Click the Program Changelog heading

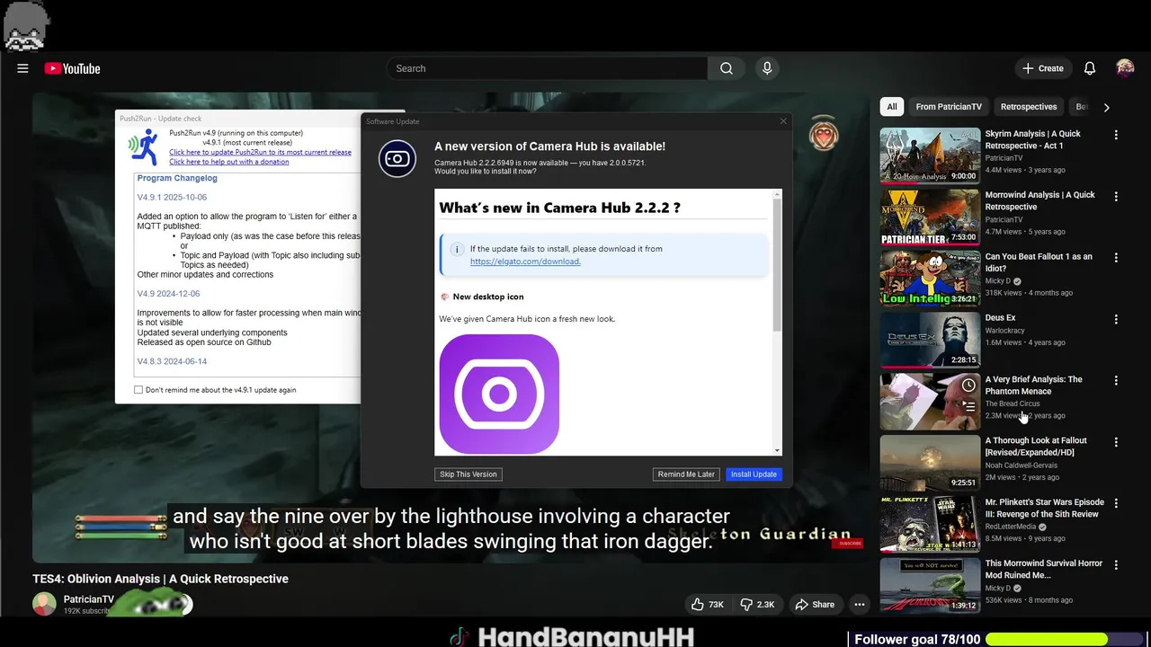[x=177, y=178]
